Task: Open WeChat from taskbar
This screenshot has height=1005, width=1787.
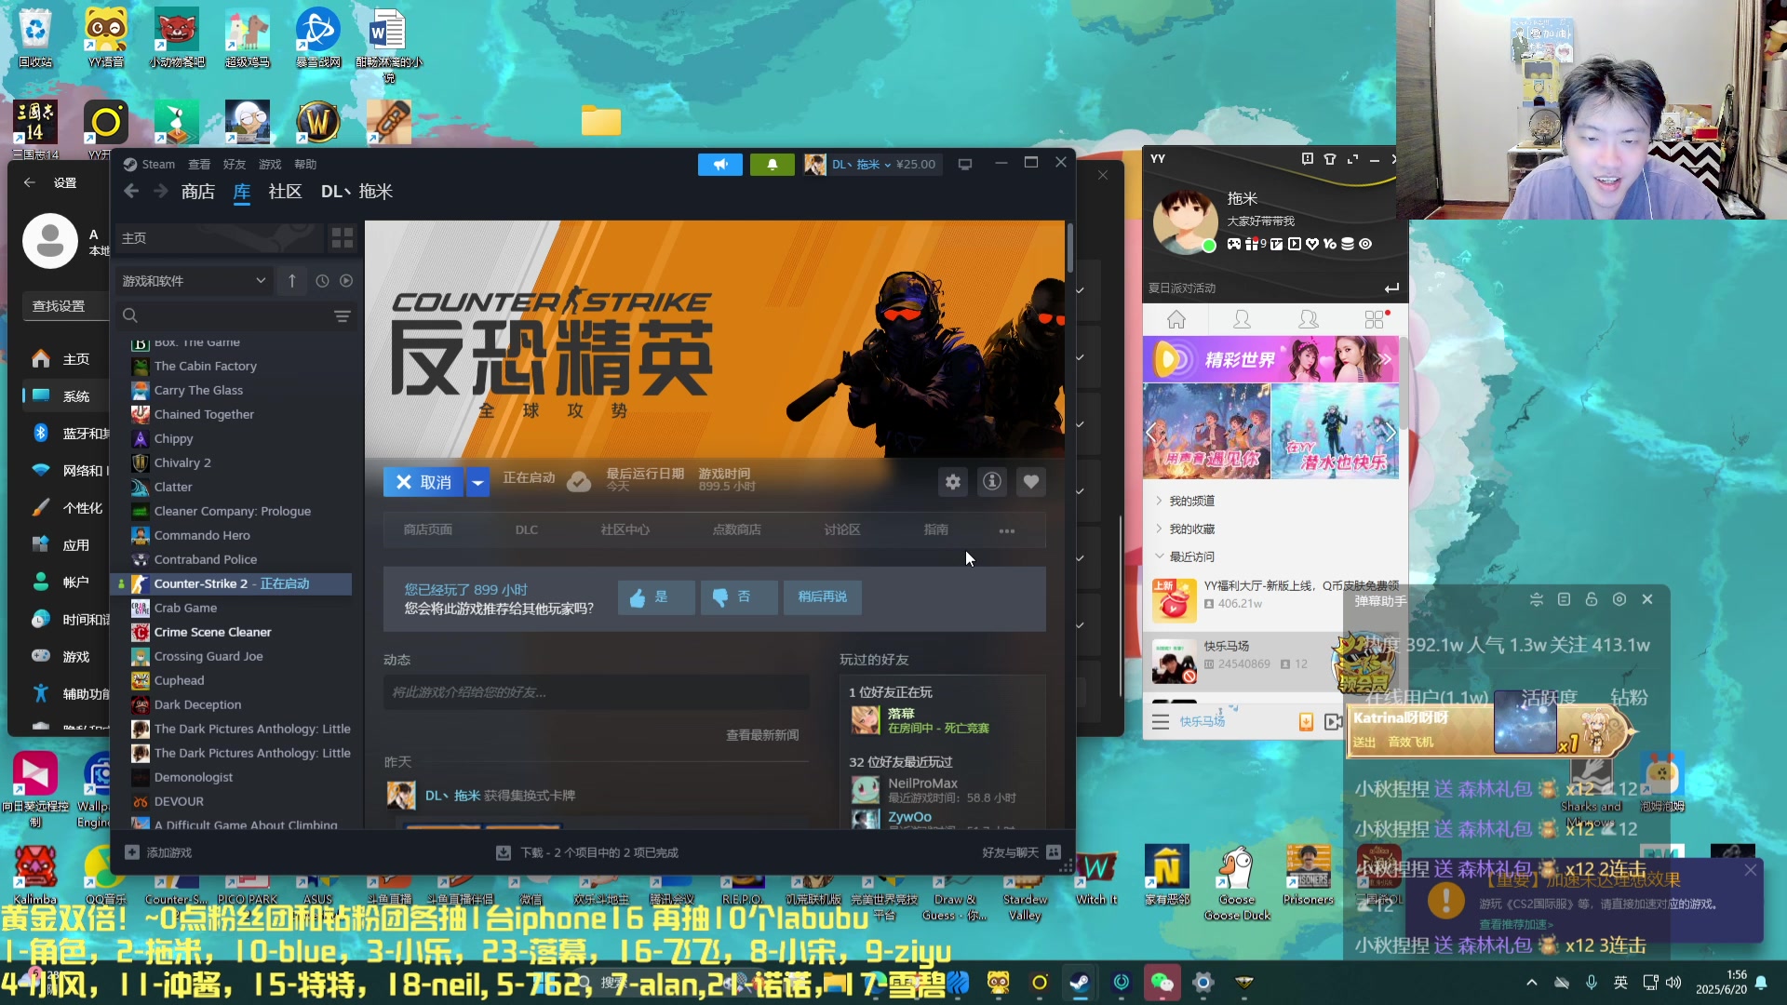Action: [x=1162, y=983]
